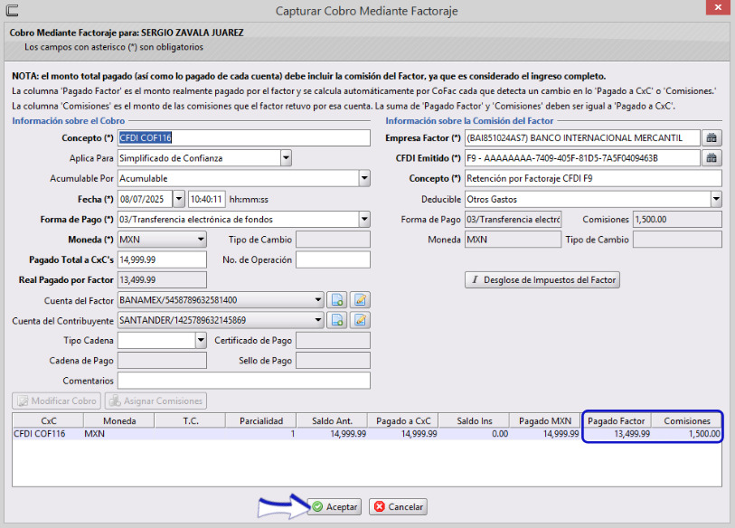This screenshot has width=735, height=528.
Task: Click the MXN cell in the table row
Action: click(119, 434)
